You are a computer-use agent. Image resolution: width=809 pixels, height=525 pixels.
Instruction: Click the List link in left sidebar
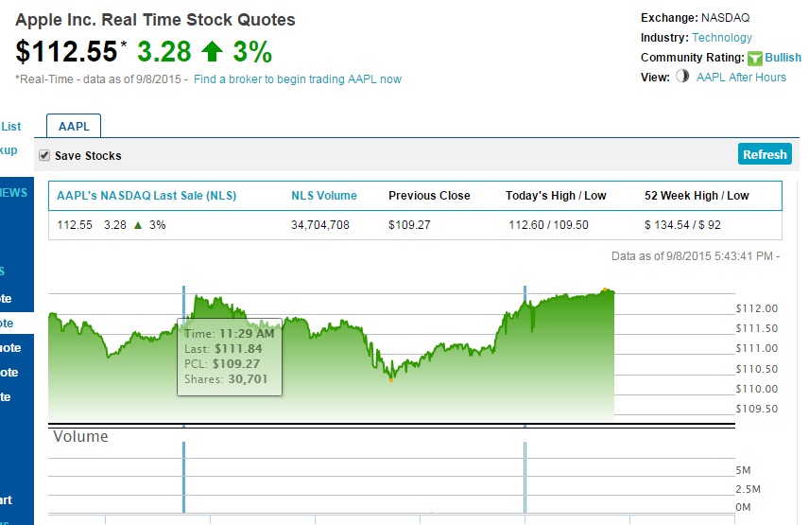pyautogui.click(x=10, y=127)
